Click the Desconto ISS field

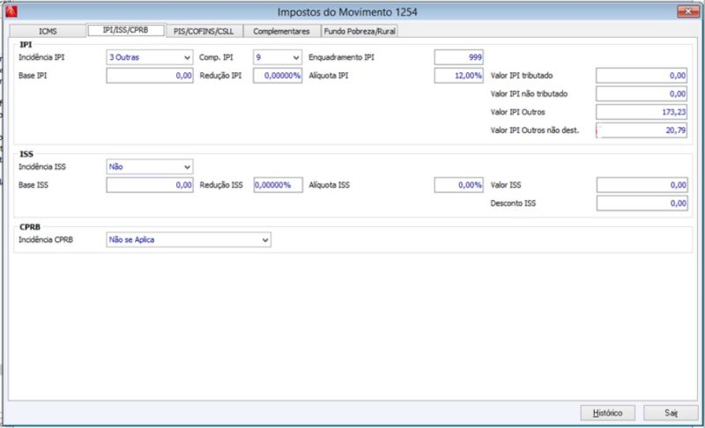(642, 203)
